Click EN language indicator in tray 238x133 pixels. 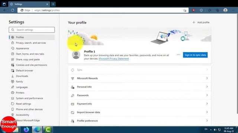point(206,129)
